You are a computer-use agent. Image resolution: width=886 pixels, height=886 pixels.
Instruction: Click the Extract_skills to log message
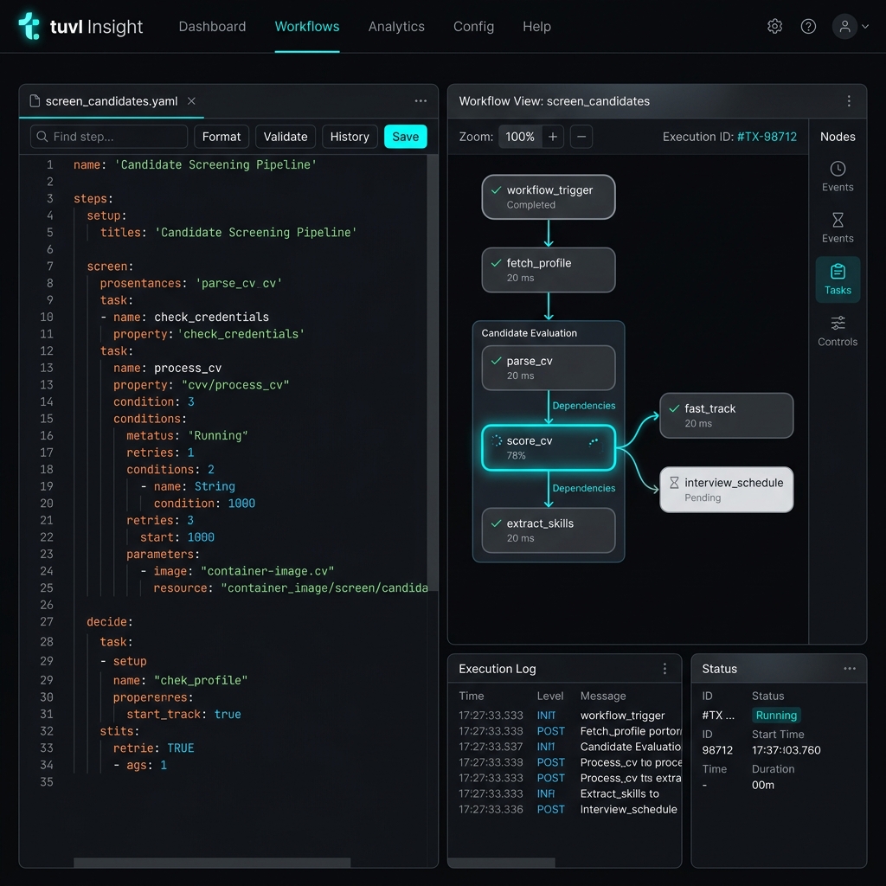coord(620,793)
